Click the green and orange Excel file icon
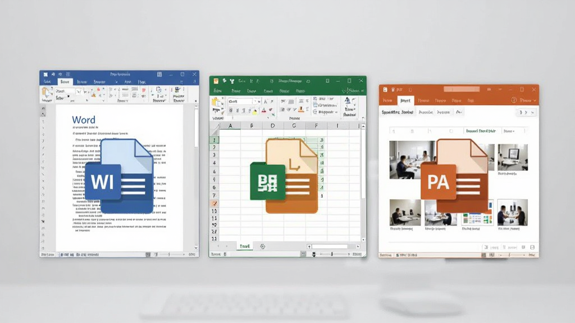Screen dimensions: 575x323 (x=284, y=176)
